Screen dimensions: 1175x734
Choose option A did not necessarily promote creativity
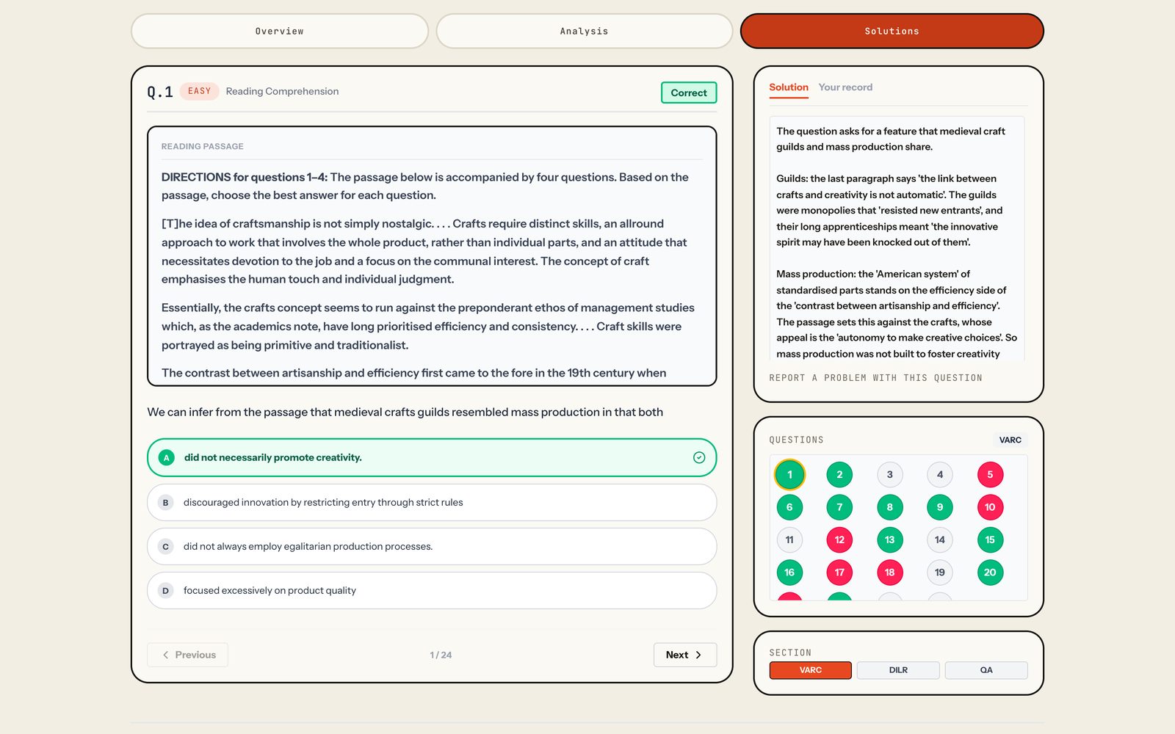(432, 457)
